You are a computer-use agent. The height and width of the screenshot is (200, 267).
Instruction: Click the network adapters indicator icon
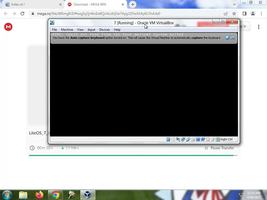click(183, 139)
